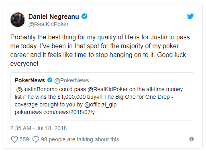The image size is (206, 151).
Task: Open the PokerNews account name
Action: [30, 80]
